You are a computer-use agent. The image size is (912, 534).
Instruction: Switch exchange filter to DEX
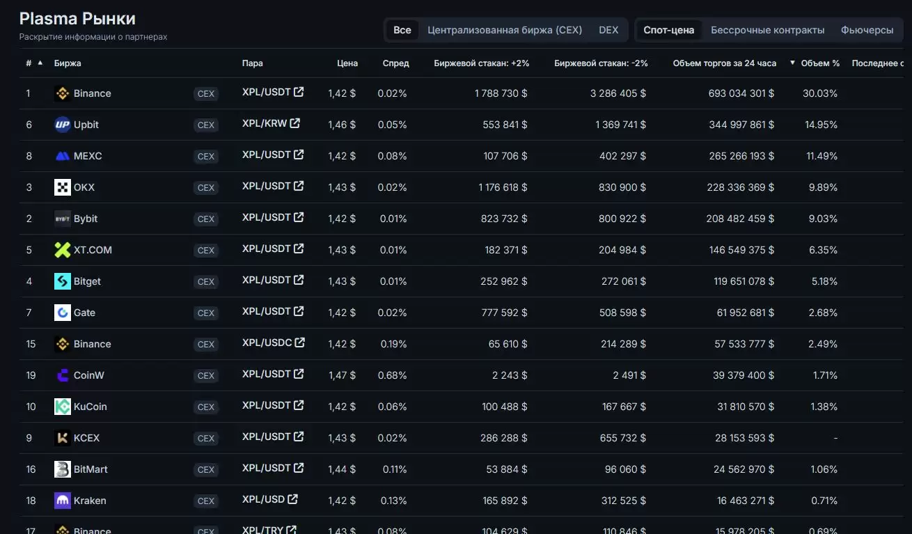point(608,30)
